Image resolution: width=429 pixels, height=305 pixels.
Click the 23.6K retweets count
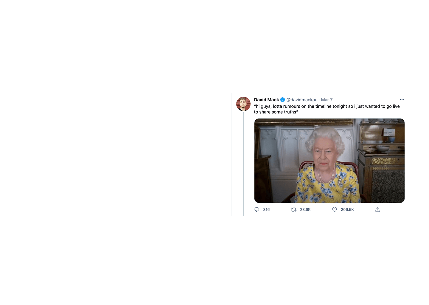[x=305, y=210]
